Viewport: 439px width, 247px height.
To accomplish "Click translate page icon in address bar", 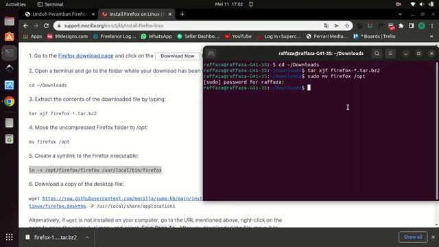I will coord(327,26).
